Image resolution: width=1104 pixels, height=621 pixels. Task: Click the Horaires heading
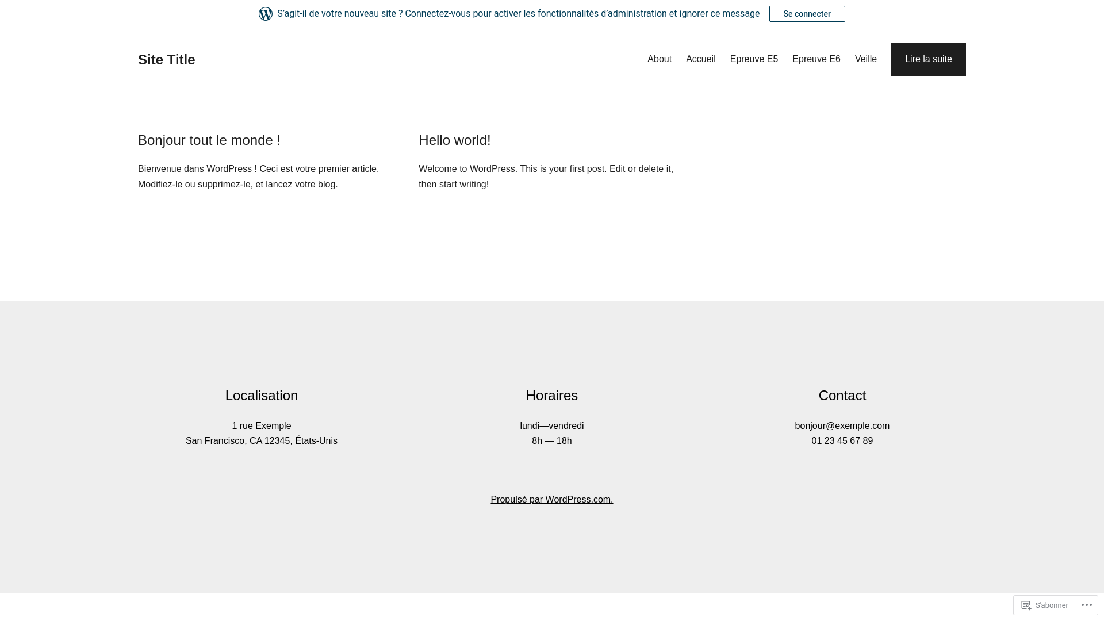[x=551, y=396]
